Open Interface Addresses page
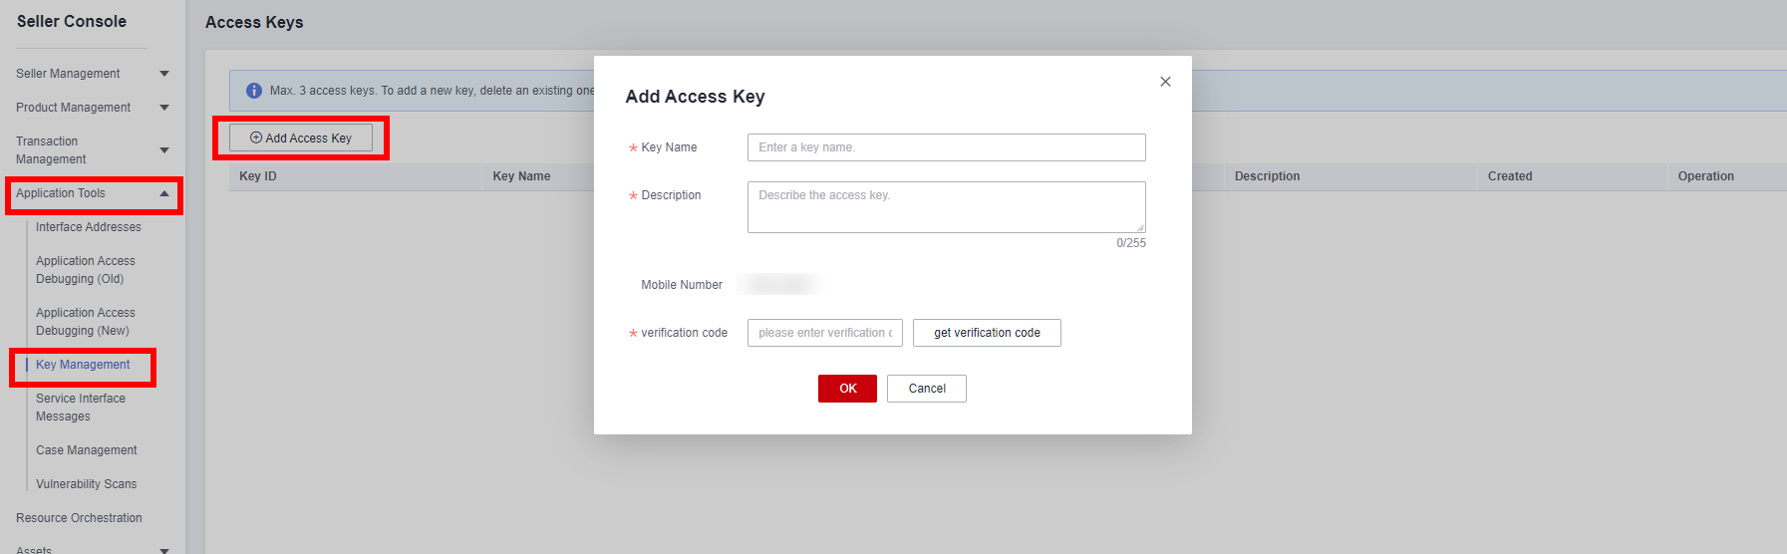This screenshot has height=554, width=1787. pyautogui.click(x=89, y=227)
